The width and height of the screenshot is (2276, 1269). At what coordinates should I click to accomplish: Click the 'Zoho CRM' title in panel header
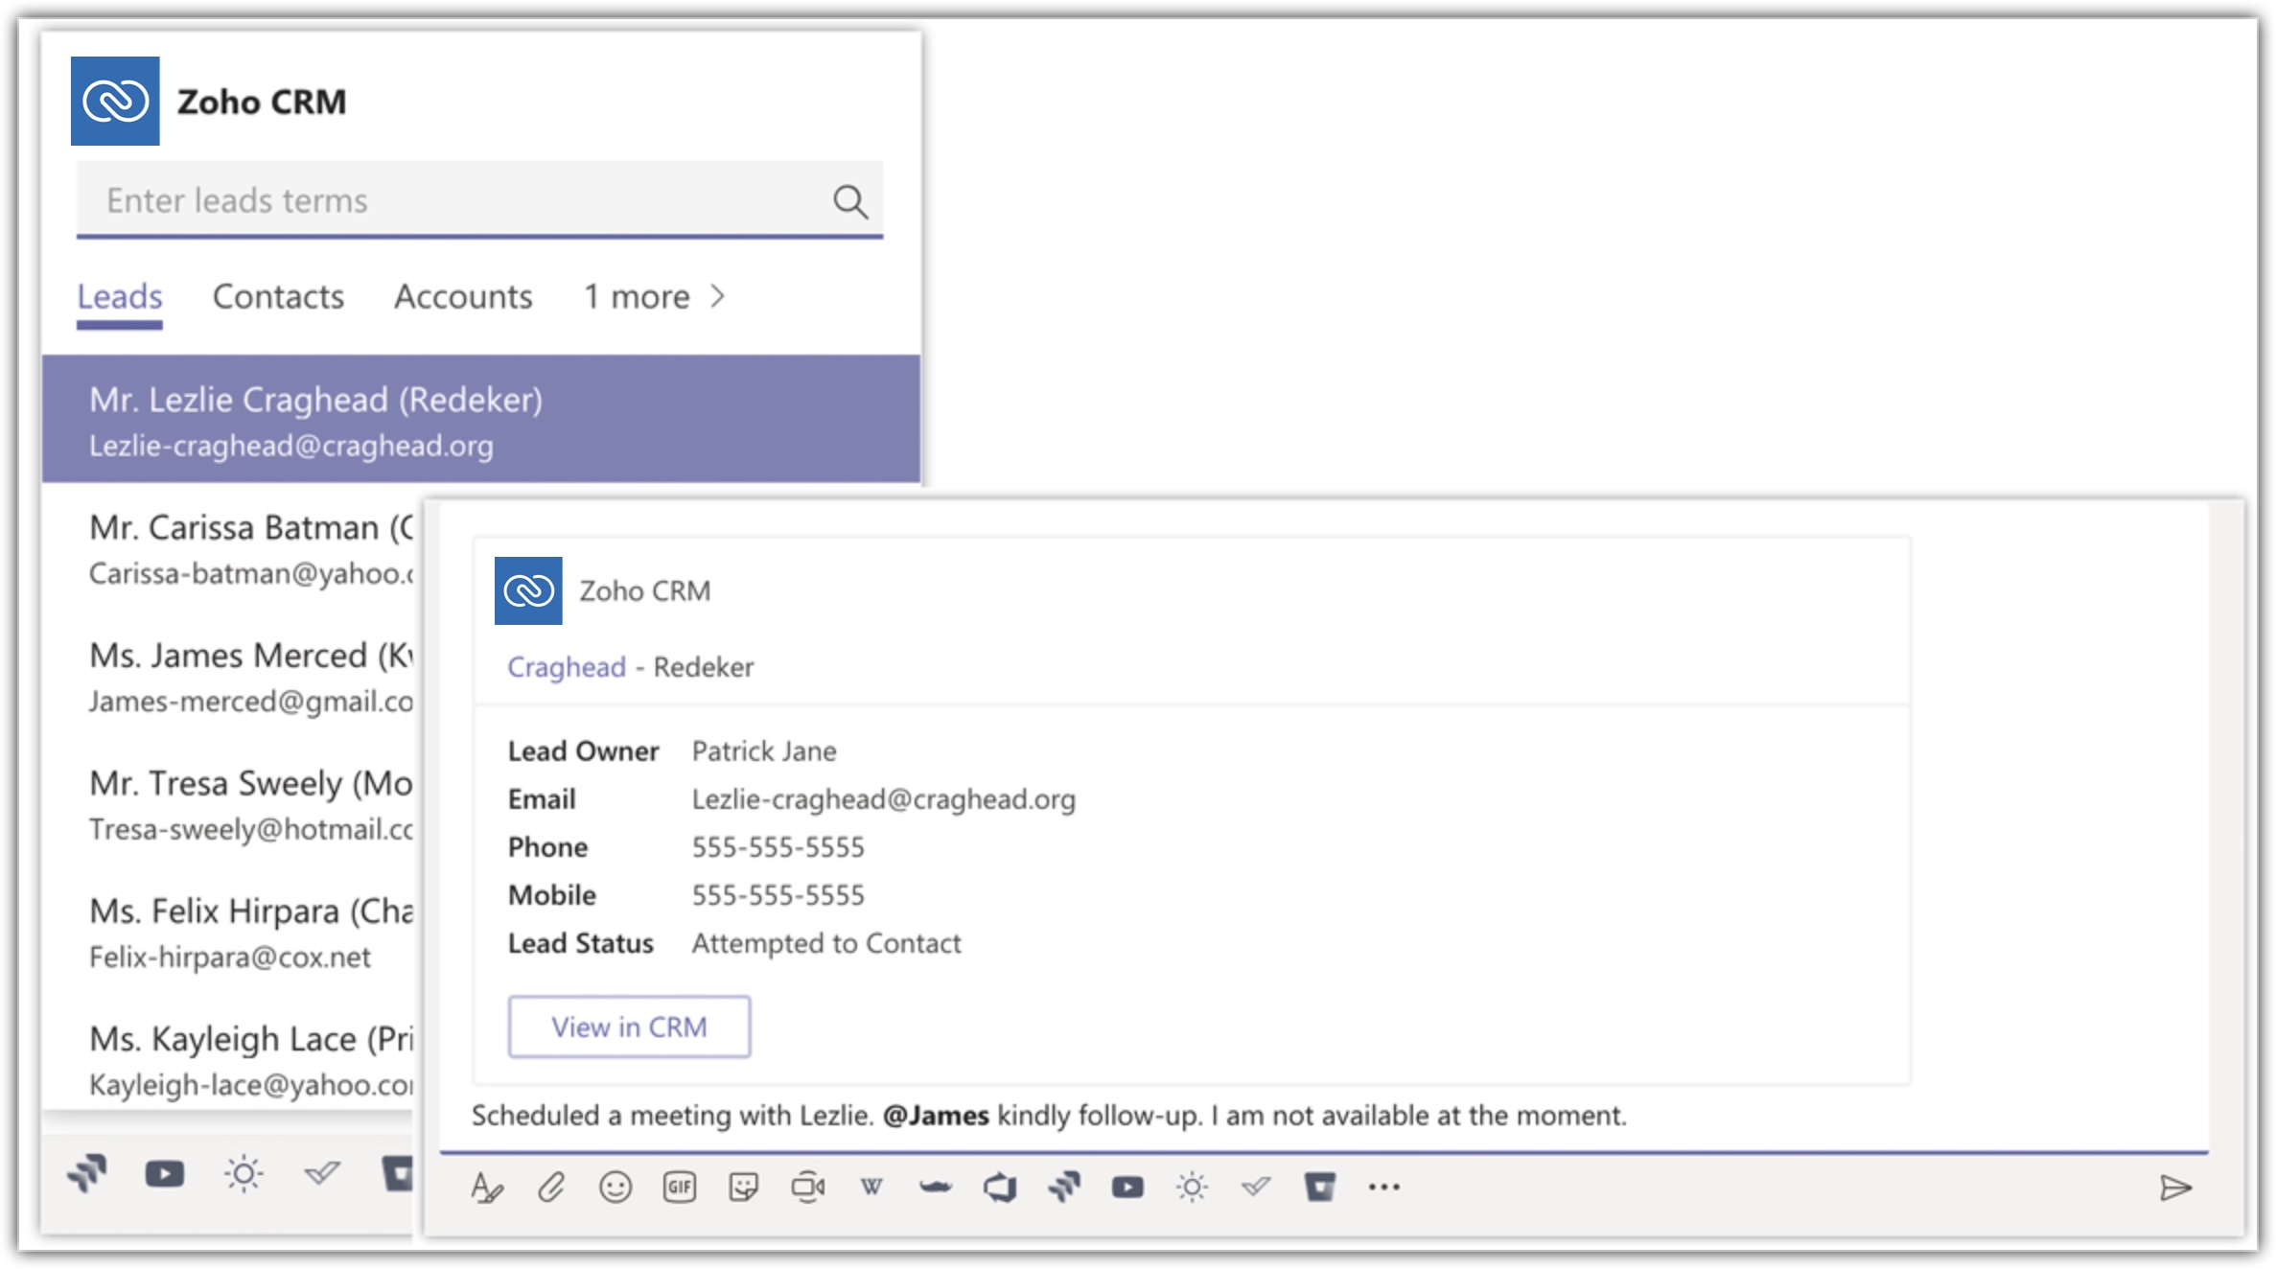point(262,102)
